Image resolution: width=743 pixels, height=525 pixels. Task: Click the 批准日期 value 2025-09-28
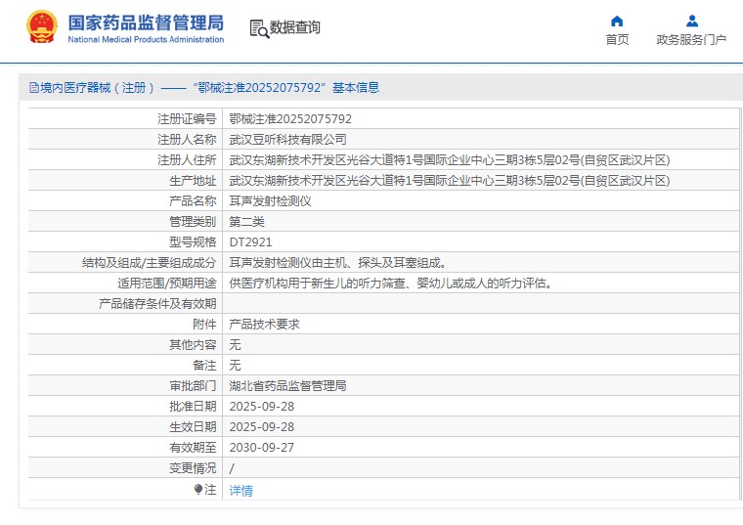pyautogui.click(x=262, y=407)
